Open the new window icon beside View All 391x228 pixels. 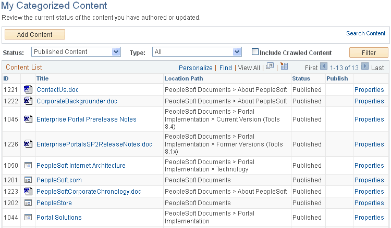[270, 67]
